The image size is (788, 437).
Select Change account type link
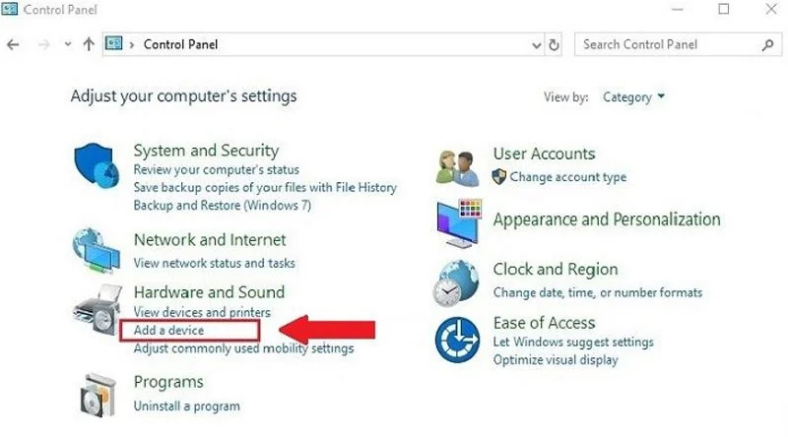[568, 177]
